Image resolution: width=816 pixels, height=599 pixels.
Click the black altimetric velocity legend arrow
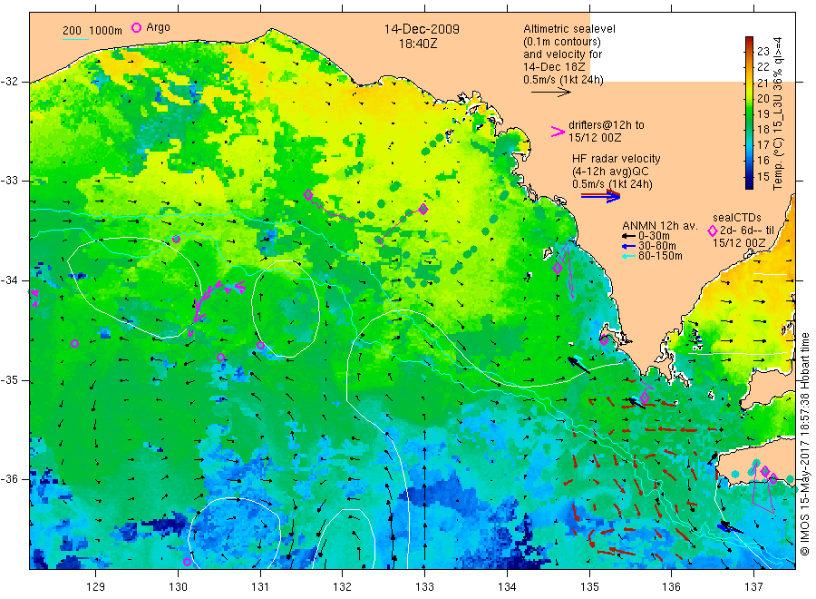tap(550, 93)
